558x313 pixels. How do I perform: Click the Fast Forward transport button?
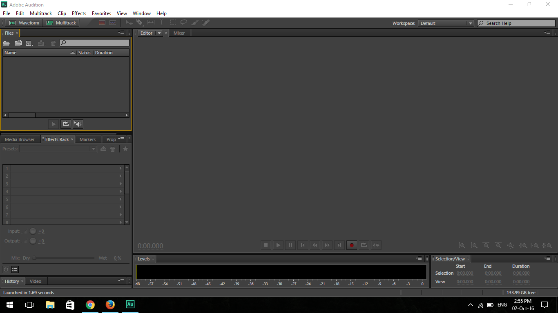[x=327, y=245]
